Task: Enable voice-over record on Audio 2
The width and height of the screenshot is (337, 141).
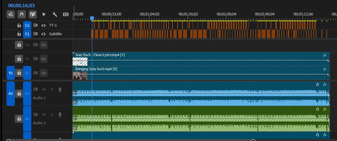Action: click(60, 115)
